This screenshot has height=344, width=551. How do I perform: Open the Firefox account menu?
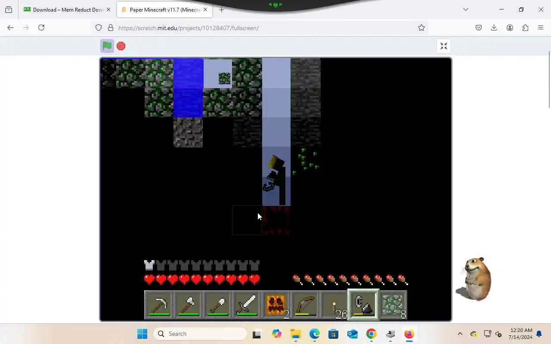point(510,28)
